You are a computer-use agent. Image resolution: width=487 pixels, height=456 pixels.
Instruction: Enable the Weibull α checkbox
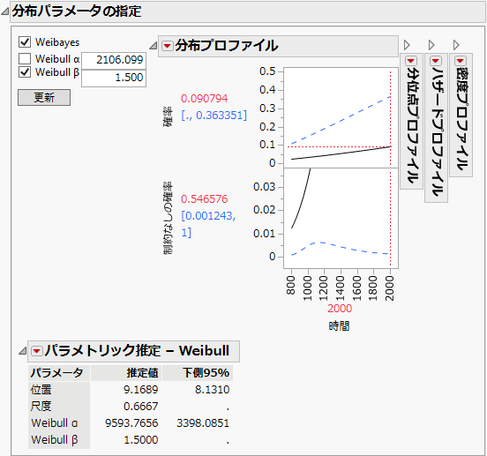(x=25, y=58)
